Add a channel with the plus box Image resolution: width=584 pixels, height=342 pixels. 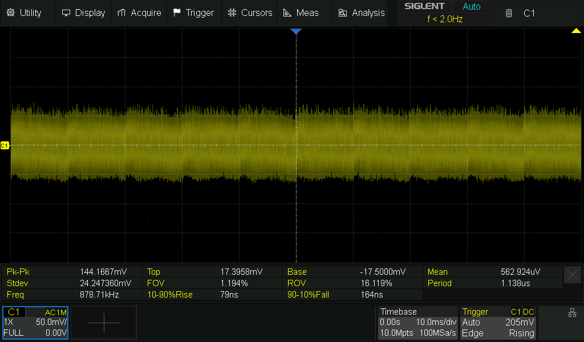click(x=104, y=323)
